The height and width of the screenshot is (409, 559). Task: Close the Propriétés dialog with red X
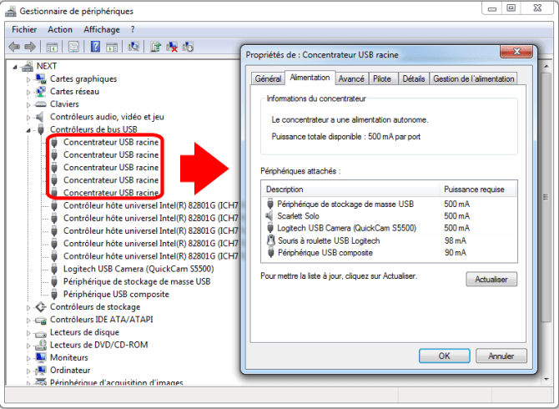(x=516, y=52)
